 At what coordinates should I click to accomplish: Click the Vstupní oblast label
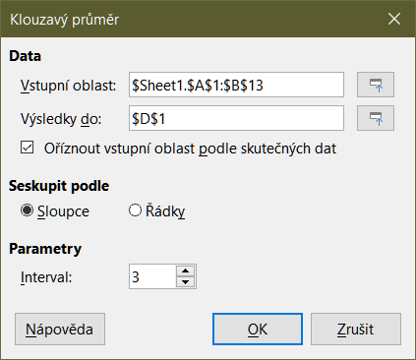tap(68, 86)
